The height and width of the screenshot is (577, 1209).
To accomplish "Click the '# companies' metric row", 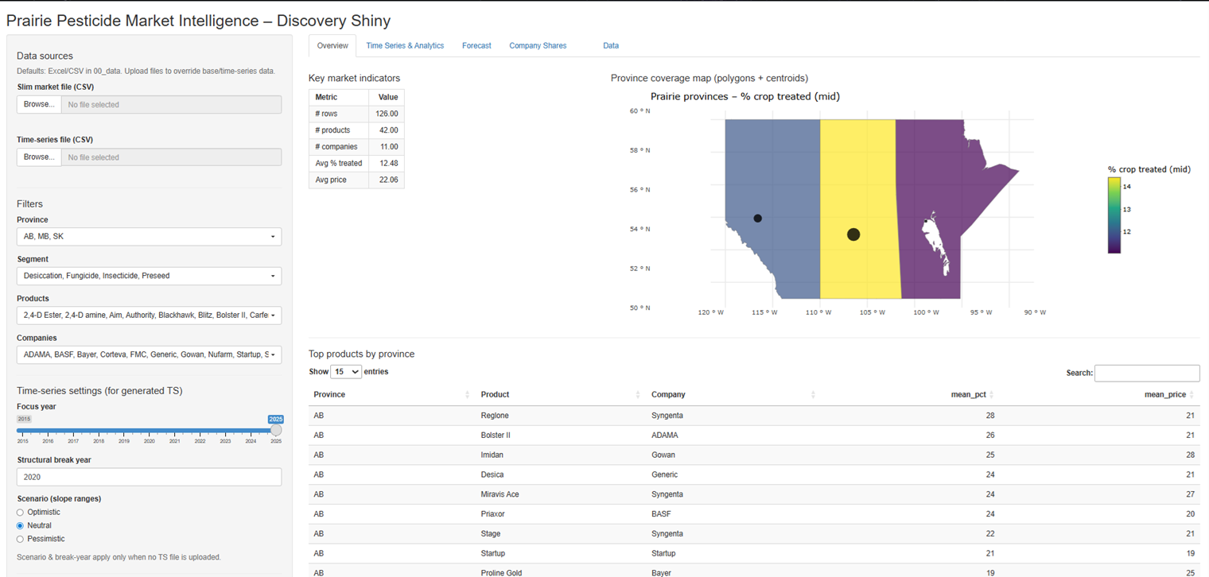I will (356, 147).
